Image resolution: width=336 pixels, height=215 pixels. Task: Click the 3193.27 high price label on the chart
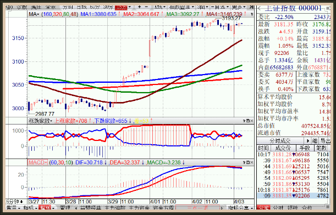coord(231,19)
